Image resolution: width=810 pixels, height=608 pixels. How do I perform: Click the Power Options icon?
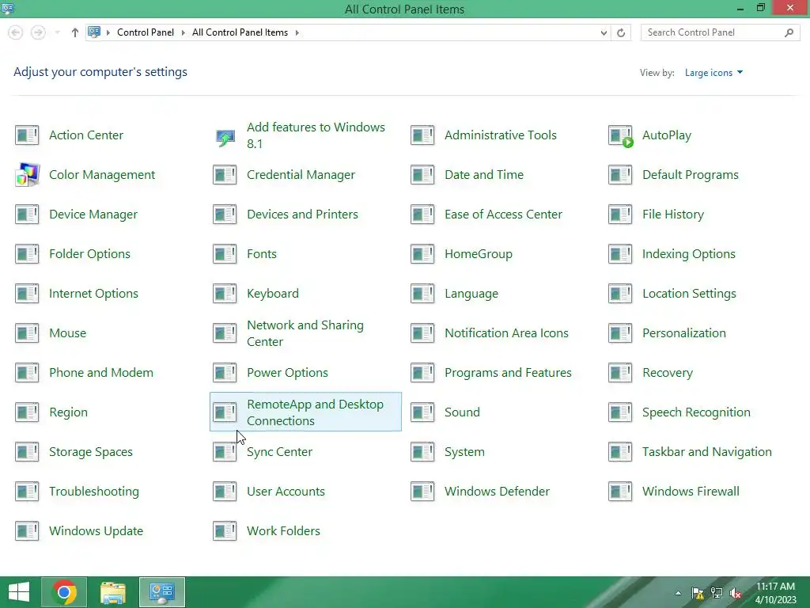(x=225, y=373)
